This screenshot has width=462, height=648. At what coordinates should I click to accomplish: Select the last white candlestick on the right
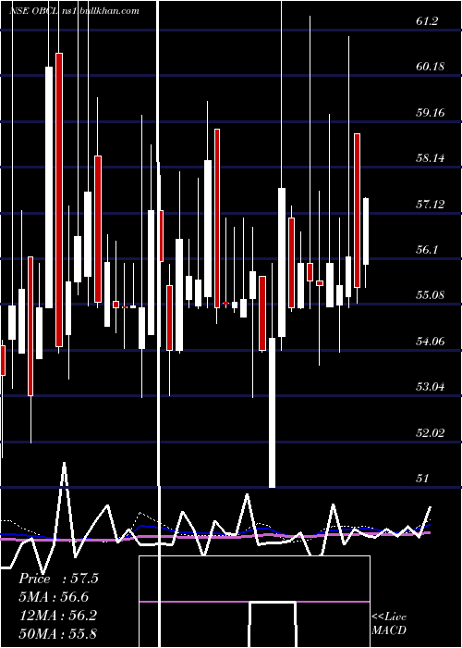tap(366, 231)
